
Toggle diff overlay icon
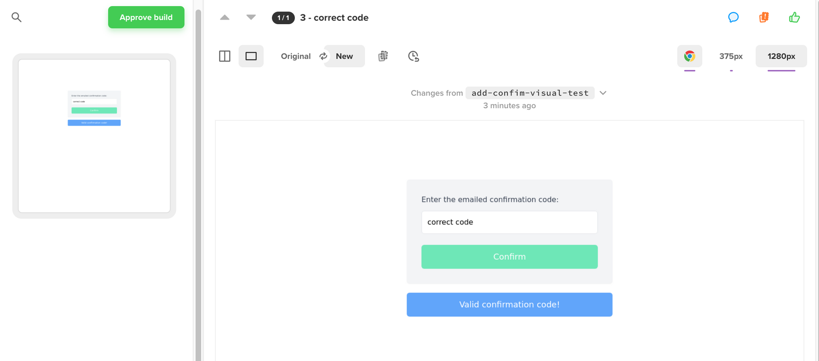(383, 56)
